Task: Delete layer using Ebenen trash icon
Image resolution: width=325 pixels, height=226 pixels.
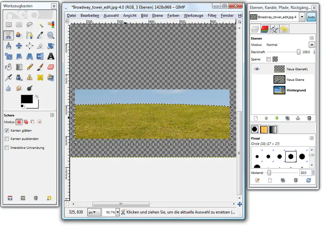Action: (309, 118)
